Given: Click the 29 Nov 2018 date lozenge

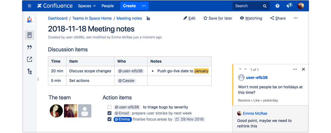Looking at the screenshot, I should (189, 119).
